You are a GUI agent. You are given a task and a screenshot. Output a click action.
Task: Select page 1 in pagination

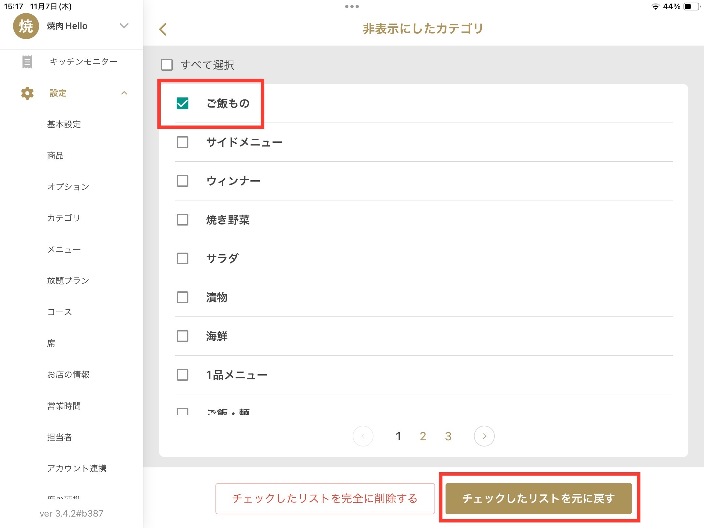tap(398, 436)
